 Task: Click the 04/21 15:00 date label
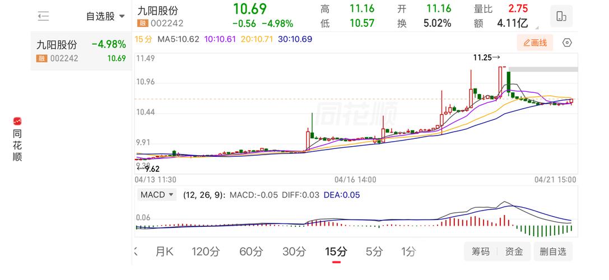click(555, 180)
